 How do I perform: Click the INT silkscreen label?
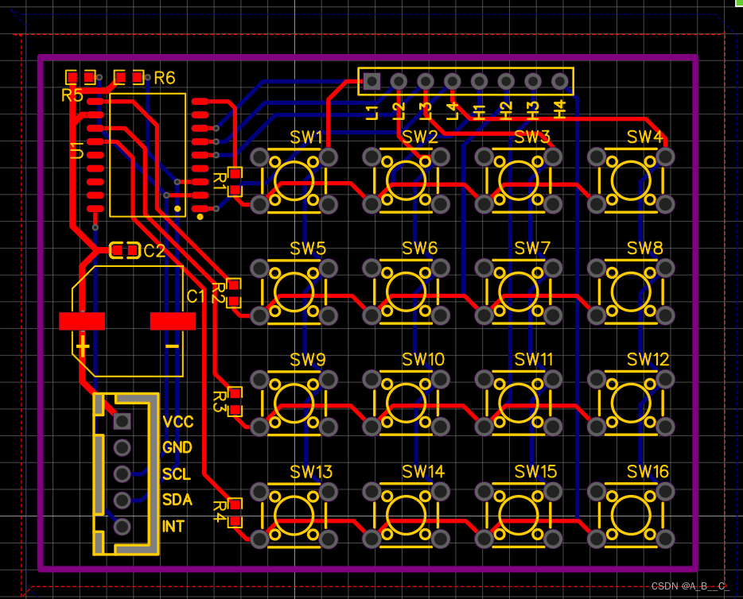[x=173, y=527]
